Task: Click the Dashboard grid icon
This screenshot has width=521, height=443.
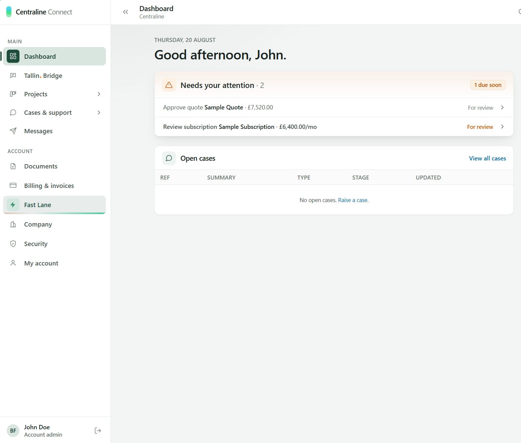Action: tap(13, 56)
